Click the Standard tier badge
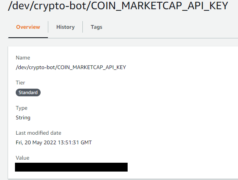The image size is (238, 180). pos(28,92)
